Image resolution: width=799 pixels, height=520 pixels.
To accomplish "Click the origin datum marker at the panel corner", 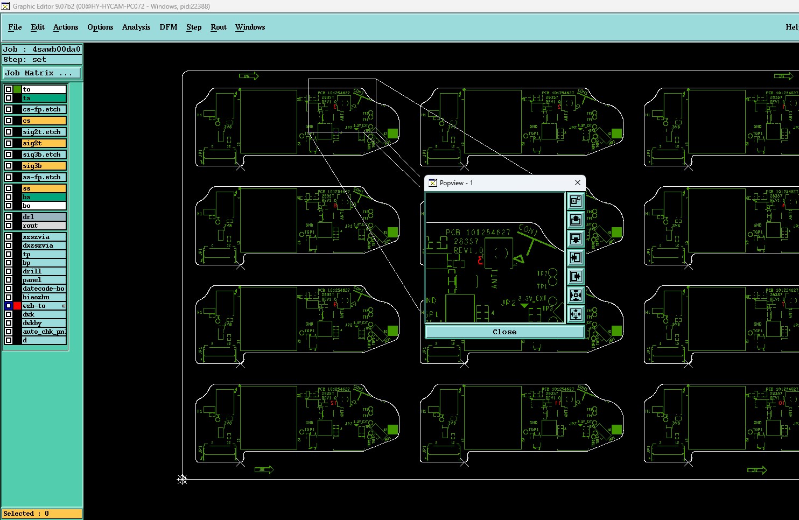I will point(182,479).
